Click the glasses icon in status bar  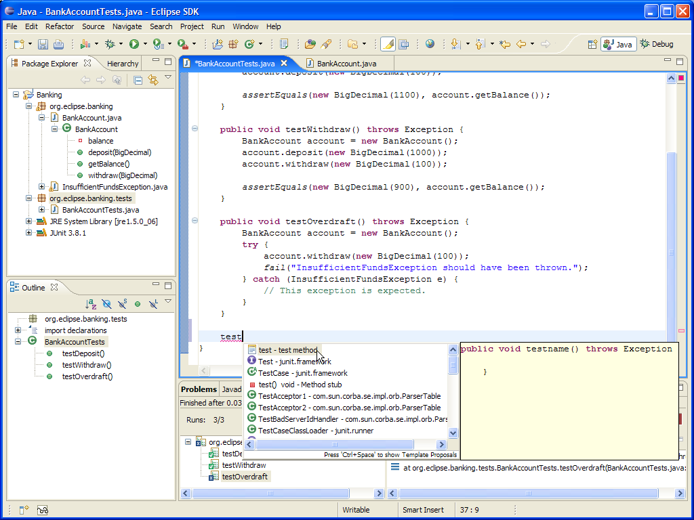click(x=43, y=510)
